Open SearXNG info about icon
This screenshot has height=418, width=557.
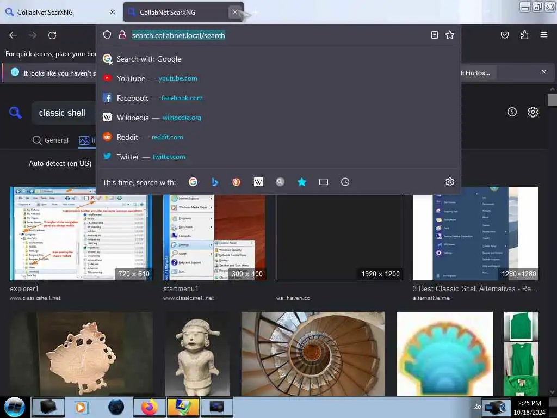tap(512, 112)
